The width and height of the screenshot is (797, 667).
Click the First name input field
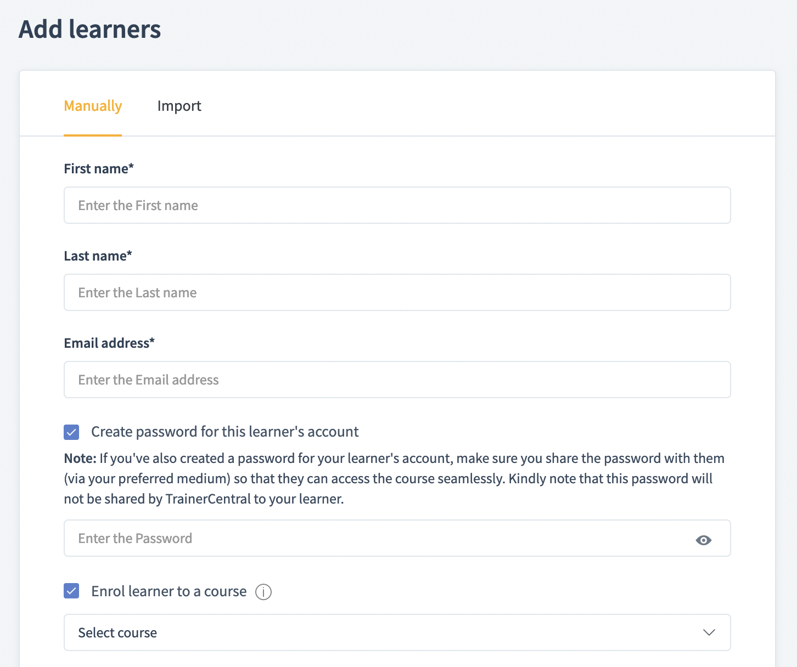(x=397, y=205)
